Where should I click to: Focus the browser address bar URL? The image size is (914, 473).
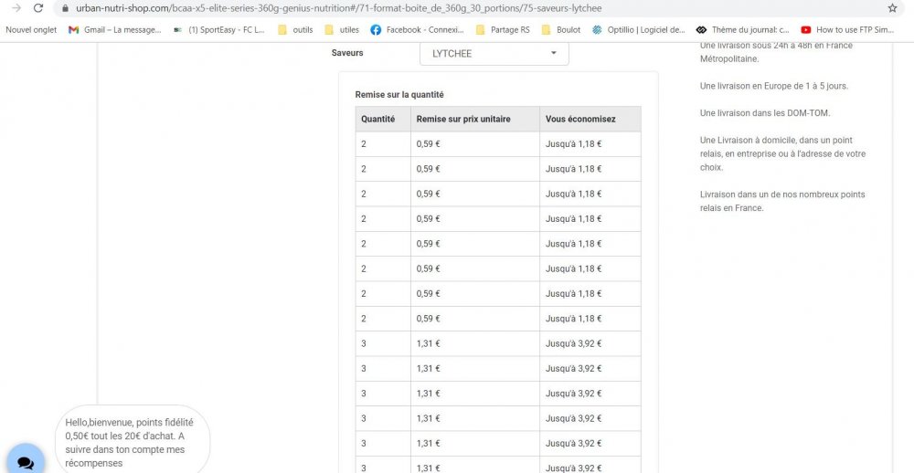click(x=339, y=9)
